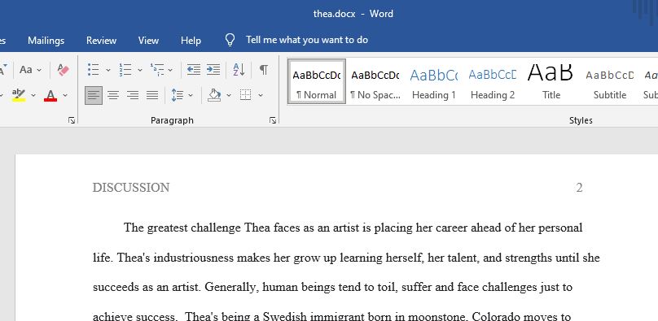Apply the Subtitle style
658x321 pixels.
coord(610,81)
